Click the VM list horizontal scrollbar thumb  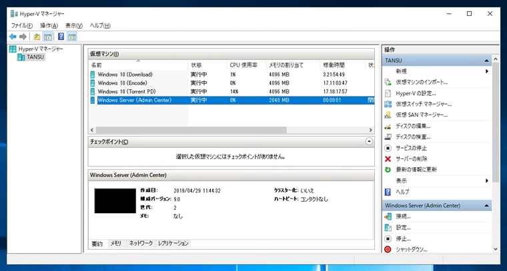point(191,130)
